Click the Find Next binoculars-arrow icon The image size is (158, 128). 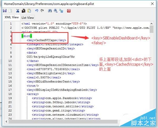(56, 11)
